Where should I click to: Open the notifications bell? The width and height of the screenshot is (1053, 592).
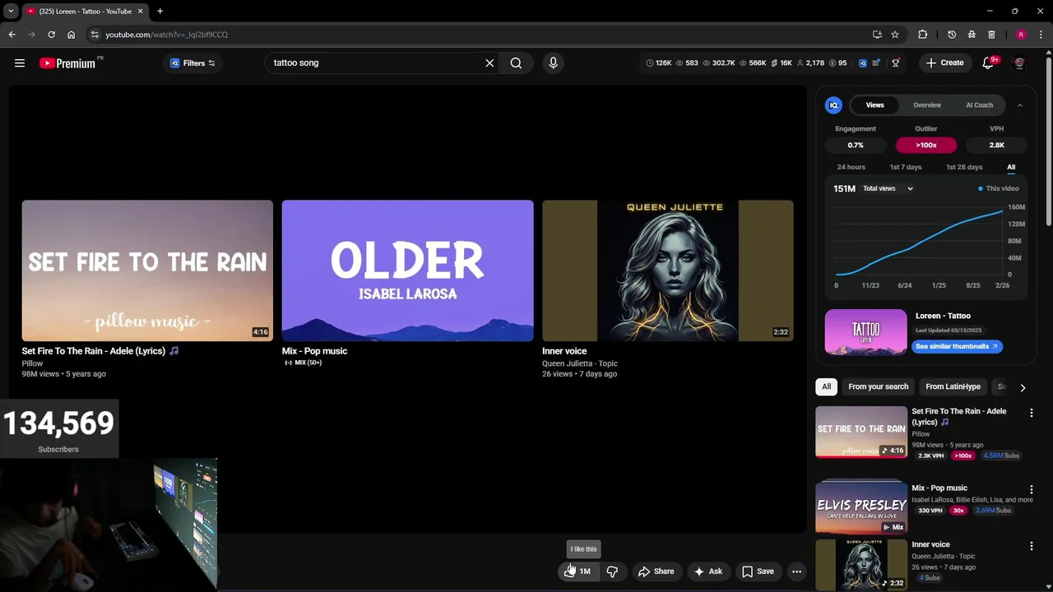[989, 62]
